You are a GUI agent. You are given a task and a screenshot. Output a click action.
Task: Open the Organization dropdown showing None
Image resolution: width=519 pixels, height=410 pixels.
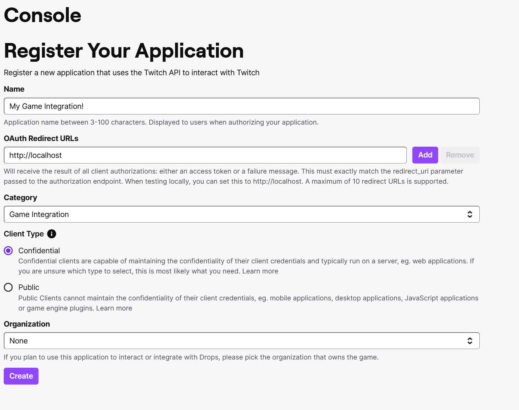tap(239, 341)
